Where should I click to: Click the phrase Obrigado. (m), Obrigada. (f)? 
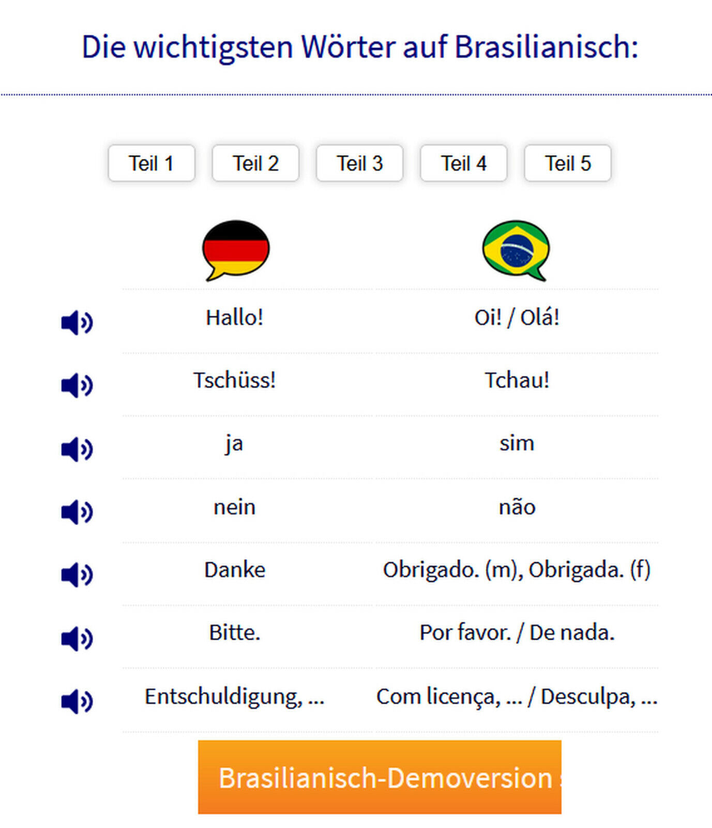point(517,570)
